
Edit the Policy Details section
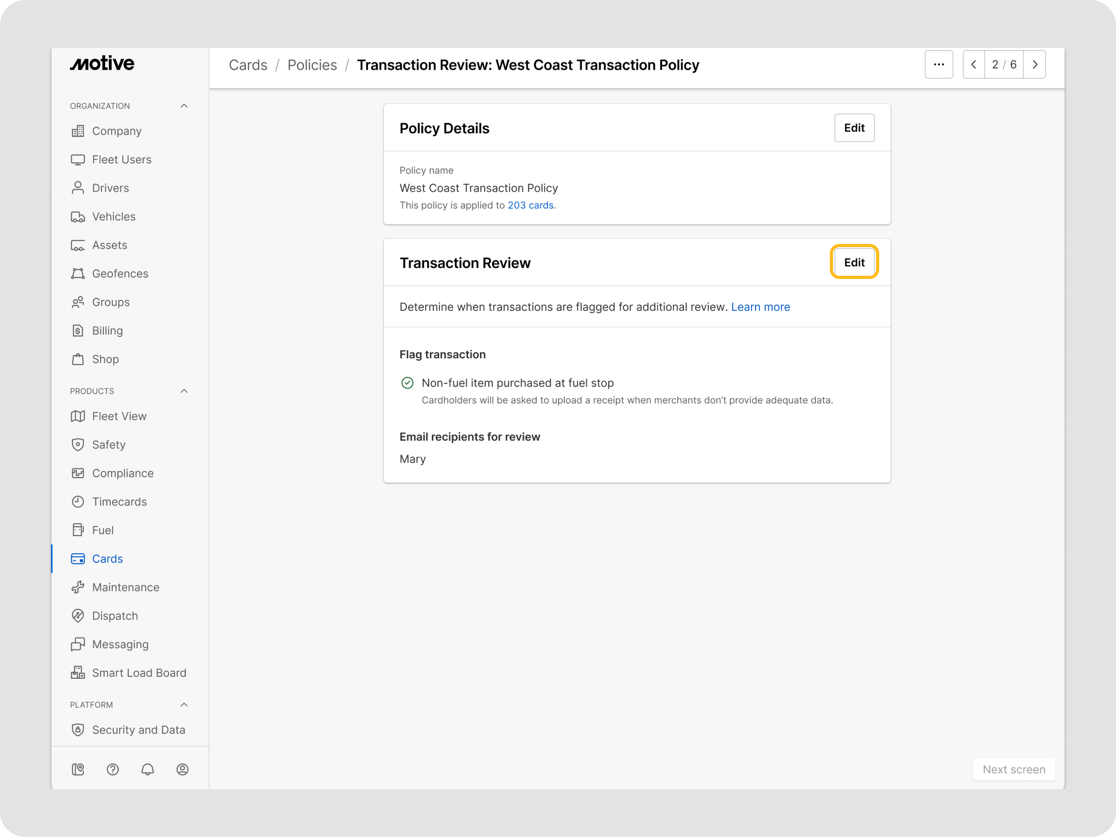854,128
